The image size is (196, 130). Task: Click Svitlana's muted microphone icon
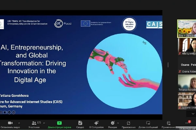click(x=180, y=108)
